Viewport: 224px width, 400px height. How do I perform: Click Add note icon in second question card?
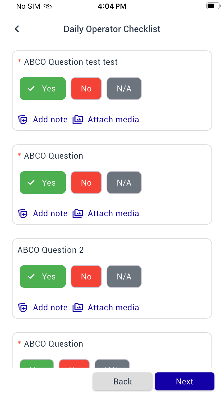pyautogui.click(x=23, y=213)
